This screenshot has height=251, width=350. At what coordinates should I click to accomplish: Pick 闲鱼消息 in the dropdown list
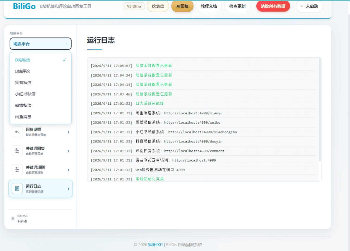pos(40,117)
